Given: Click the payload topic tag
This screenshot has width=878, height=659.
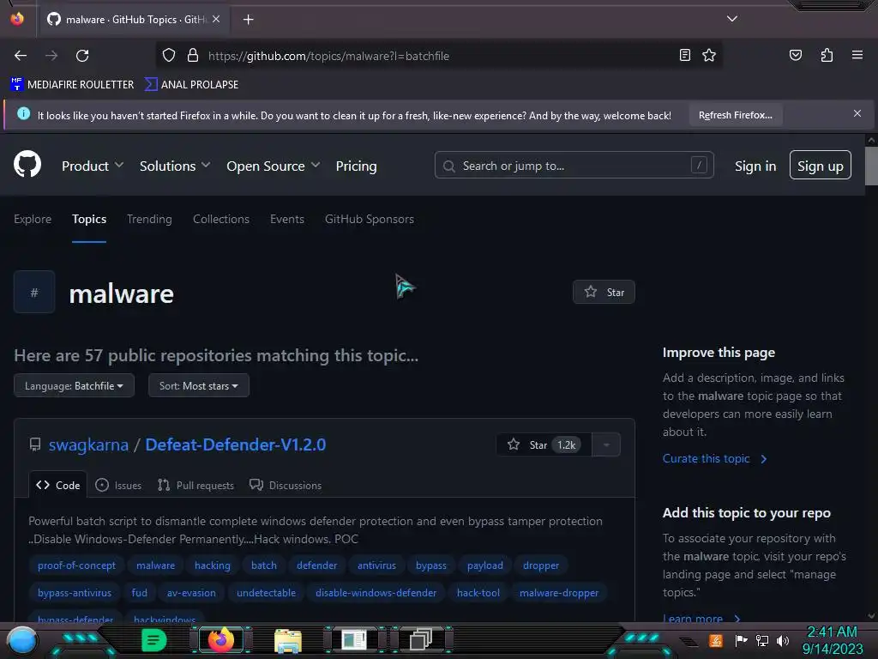Looking at the screenshot, I should coord(485,565).
